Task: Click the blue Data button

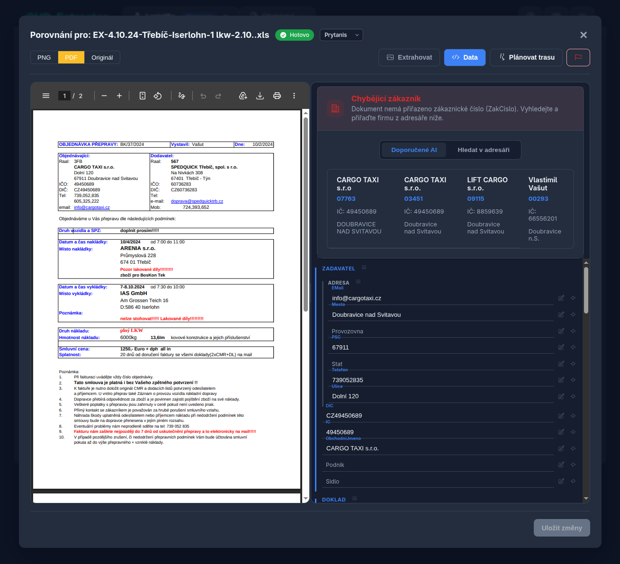Action: (x=465, y=57)
